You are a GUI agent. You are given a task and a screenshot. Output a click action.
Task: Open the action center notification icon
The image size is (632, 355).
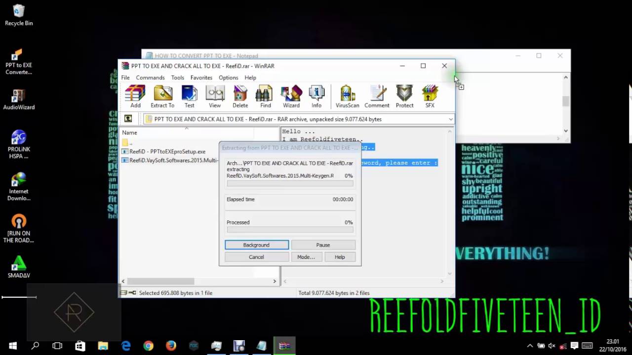click(574, 346)
